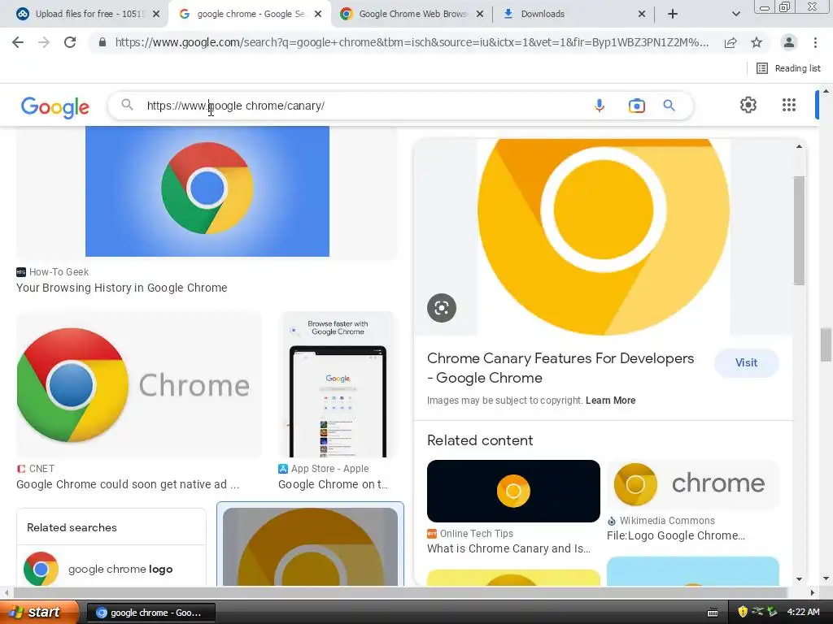The image size is (833, 624).
Task: Click horizontal scrollbar left arrow
Action: pyautogui.click(x=7, y=592)
